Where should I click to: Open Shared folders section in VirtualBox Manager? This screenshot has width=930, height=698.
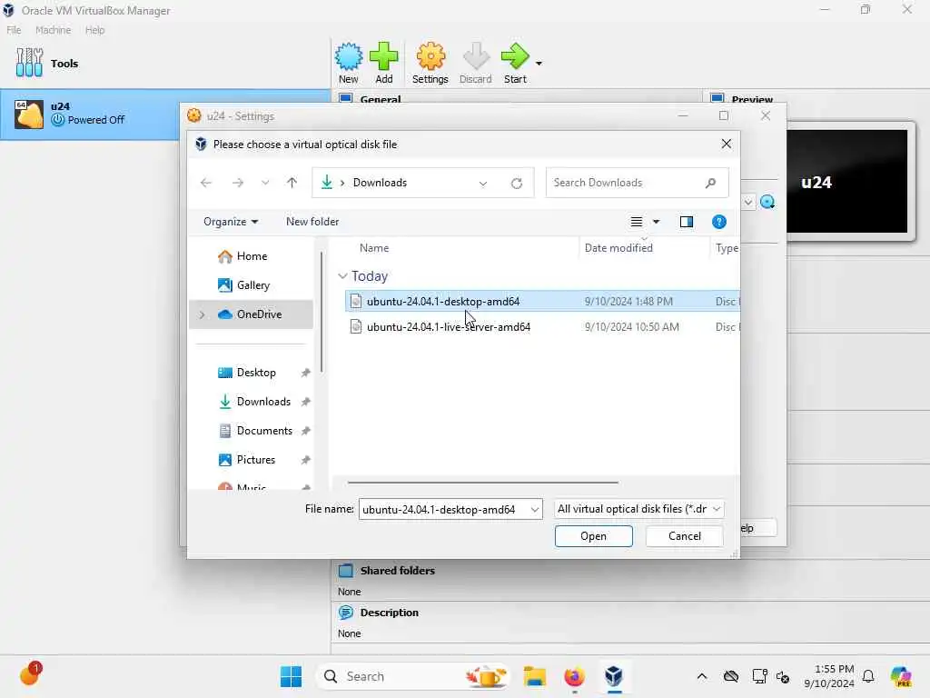click(398, 571)
